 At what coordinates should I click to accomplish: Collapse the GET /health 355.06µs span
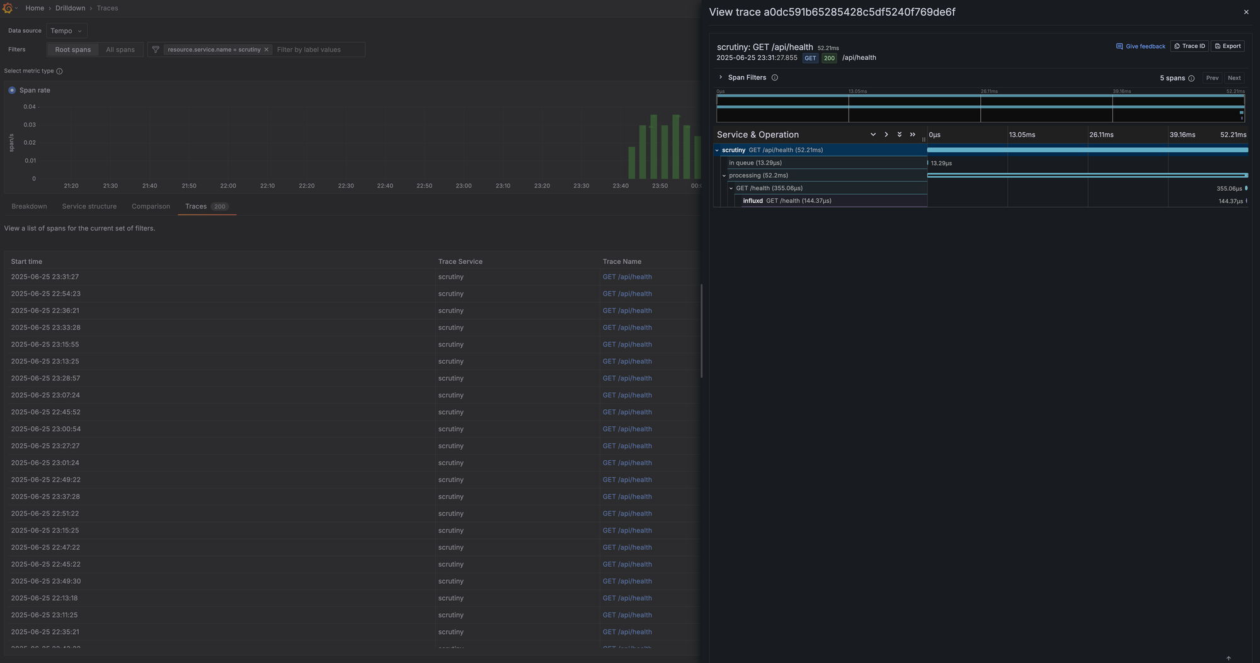click(731, 188)
